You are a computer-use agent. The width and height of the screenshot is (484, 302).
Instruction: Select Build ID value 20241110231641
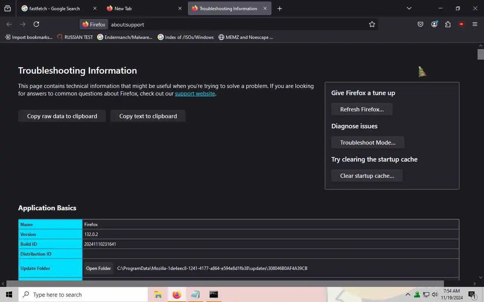[x=100, y=244]
